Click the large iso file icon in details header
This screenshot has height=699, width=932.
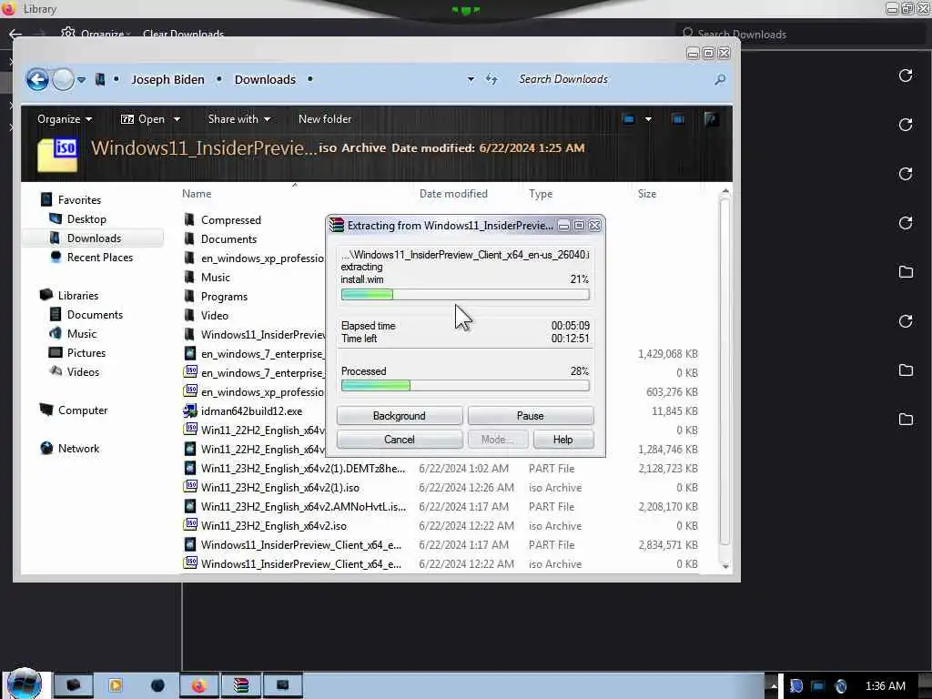[57, 154]
